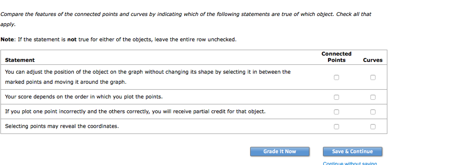
Task: Click the Statement column header
Action: [x=20, y=60]
